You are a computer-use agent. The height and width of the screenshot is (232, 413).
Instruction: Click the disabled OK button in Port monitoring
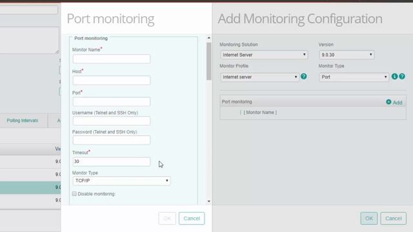click(x=167, y=218)
